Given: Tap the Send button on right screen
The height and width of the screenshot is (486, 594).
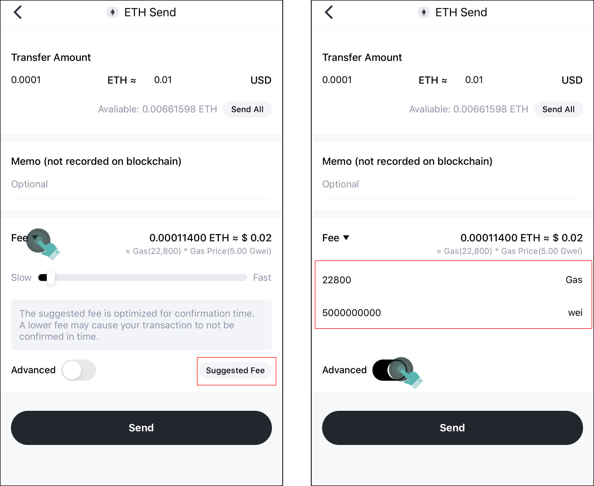Looking at the screenshot, I should (452, 428).
